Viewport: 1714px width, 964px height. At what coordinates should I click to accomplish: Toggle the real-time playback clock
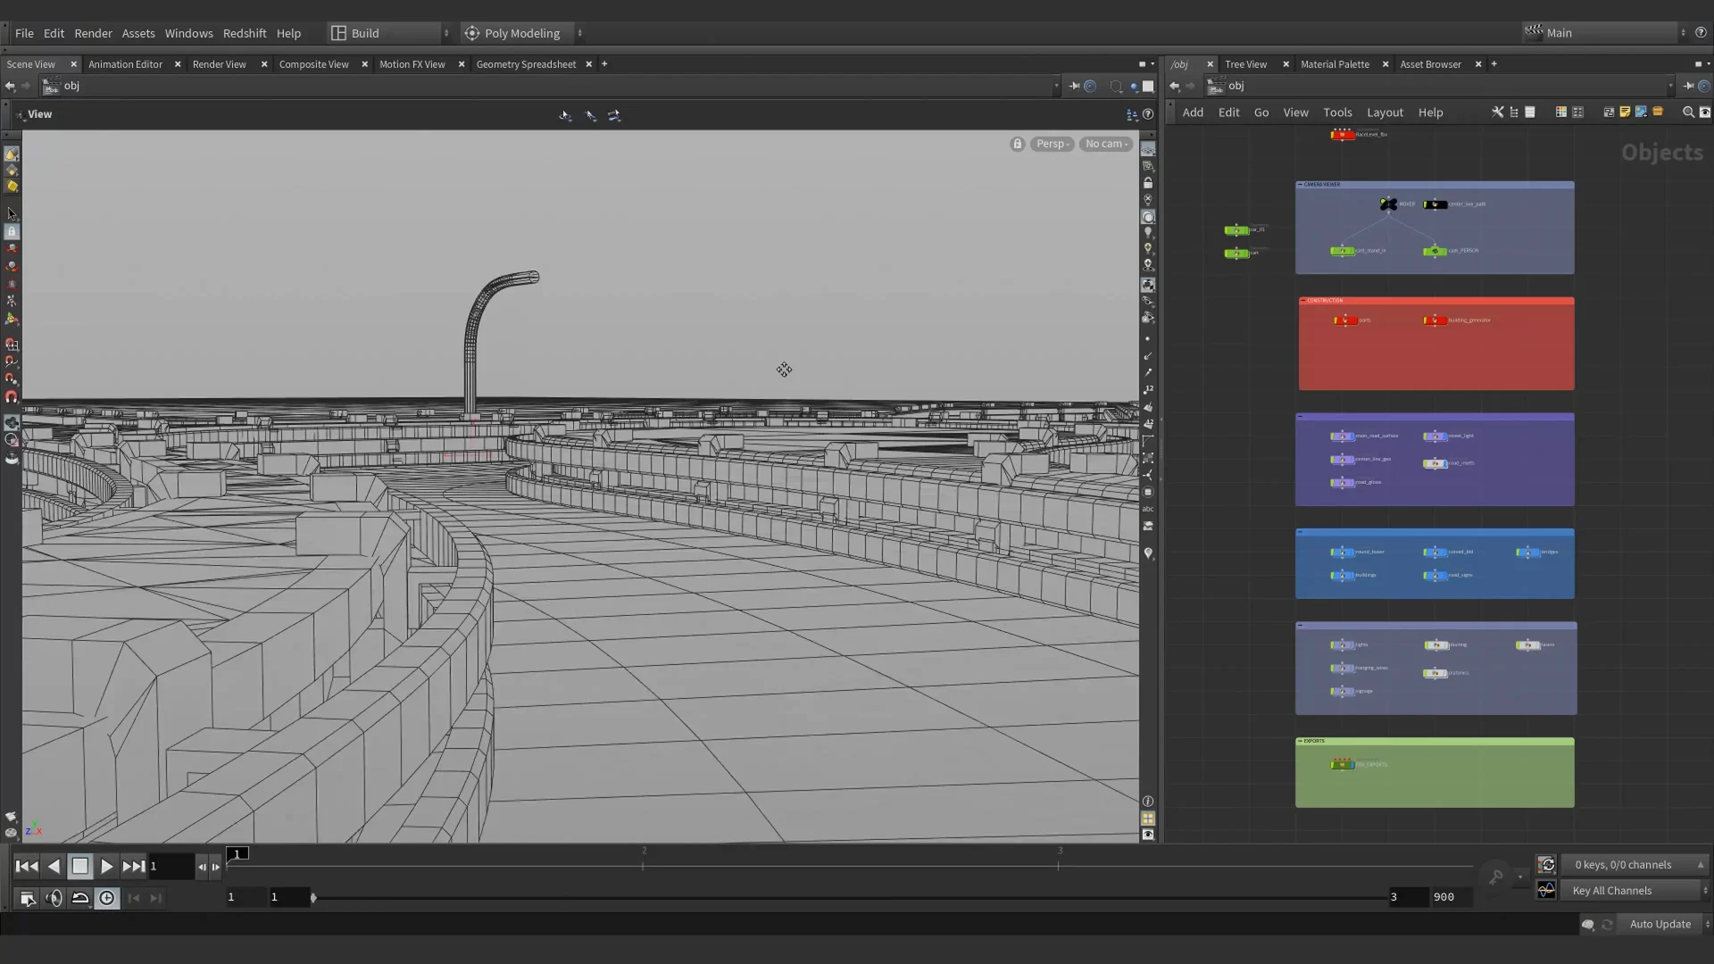[107, 898]
